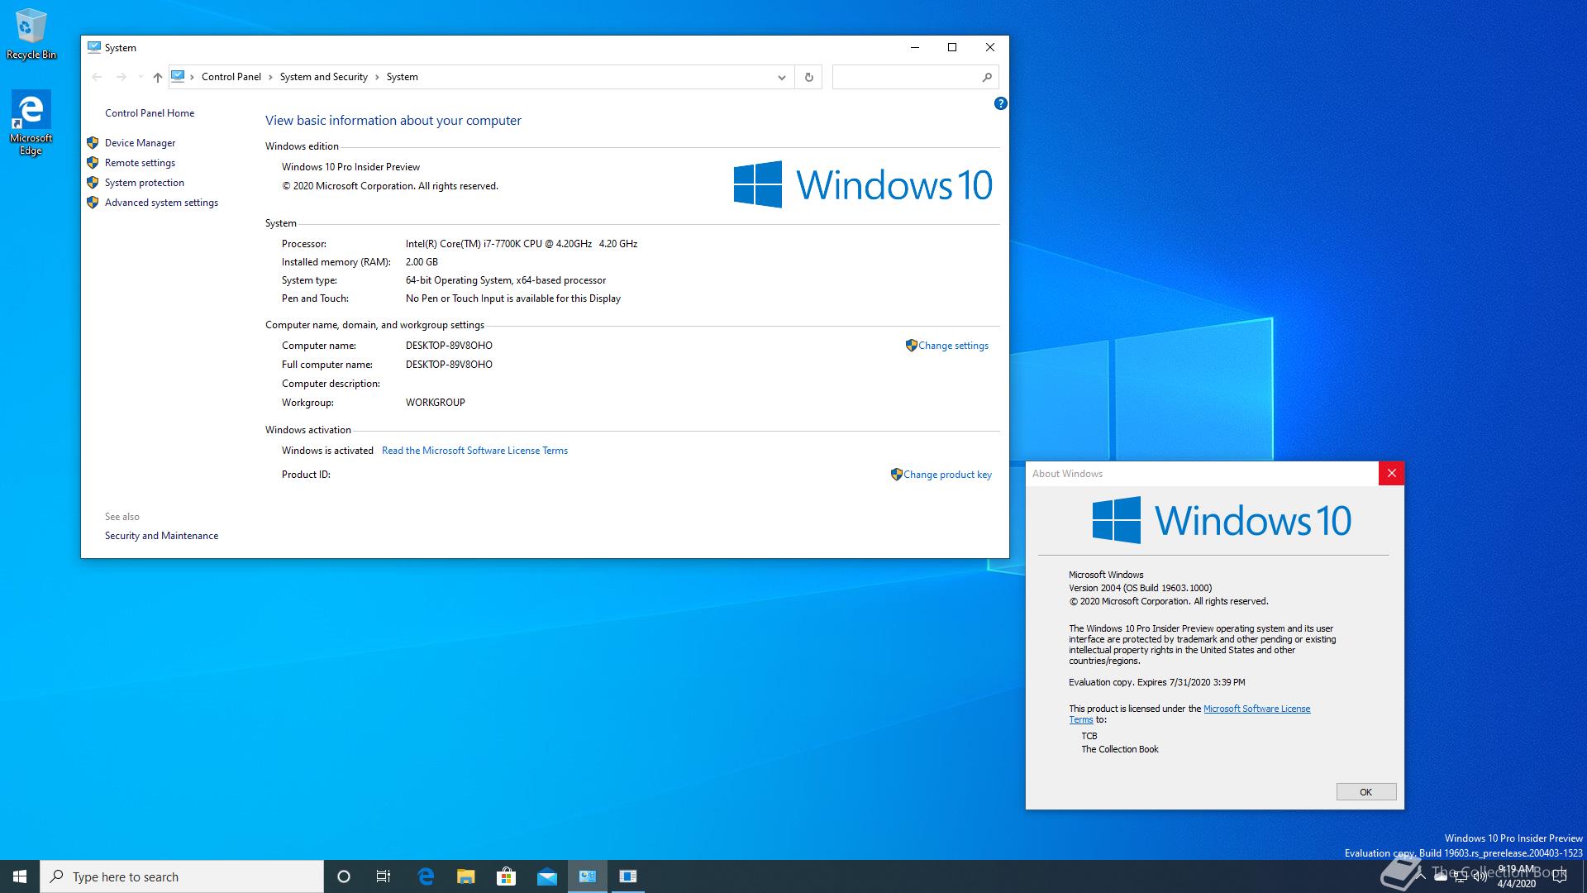
Task: Minimize the System window
Action: click(x=915, y=47)
